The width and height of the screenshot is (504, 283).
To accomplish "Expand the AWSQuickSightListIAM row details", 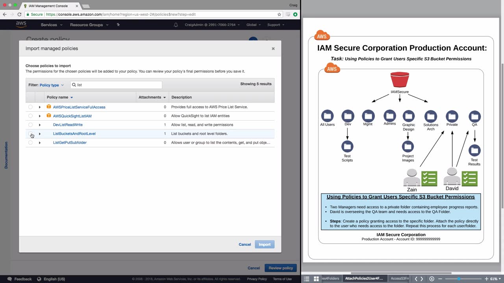I will 39,116.
